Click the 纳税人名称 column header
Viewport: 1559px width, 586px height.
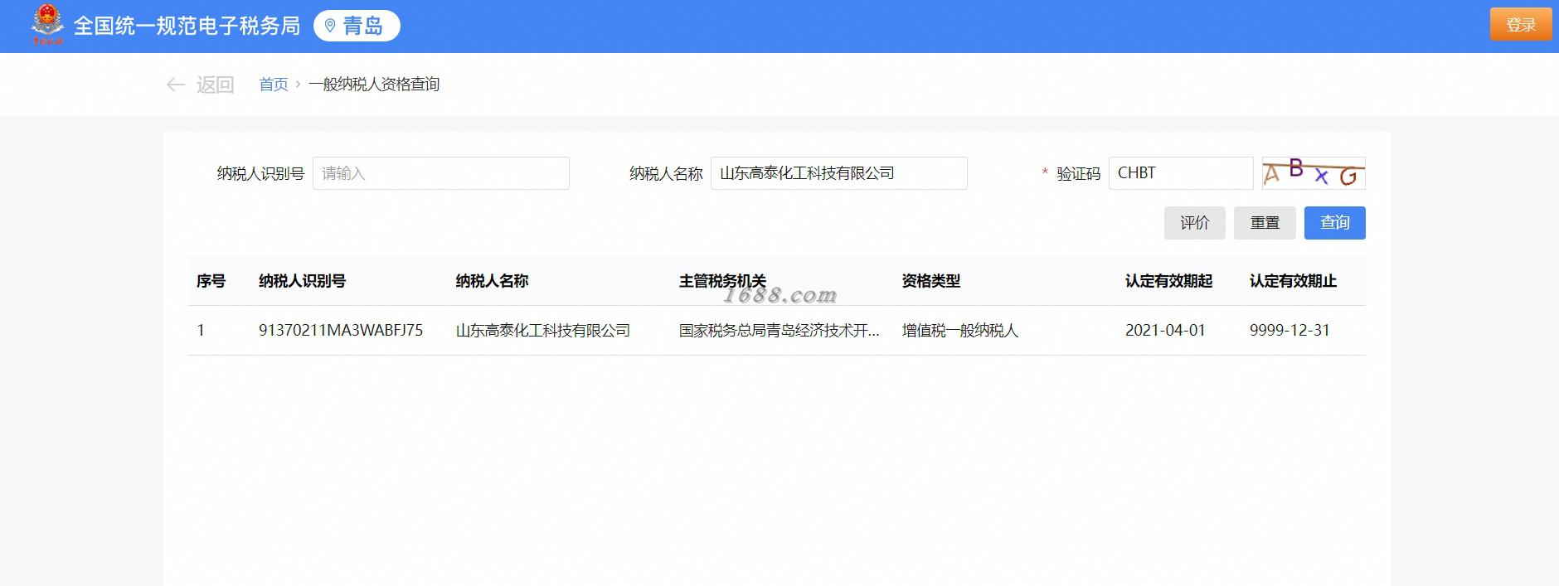click(x=492, y=281)
